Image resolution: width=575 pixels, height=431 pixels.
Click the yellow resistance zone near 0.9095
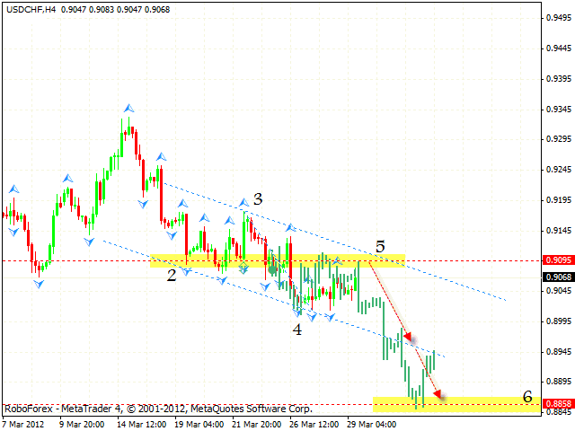279,260
